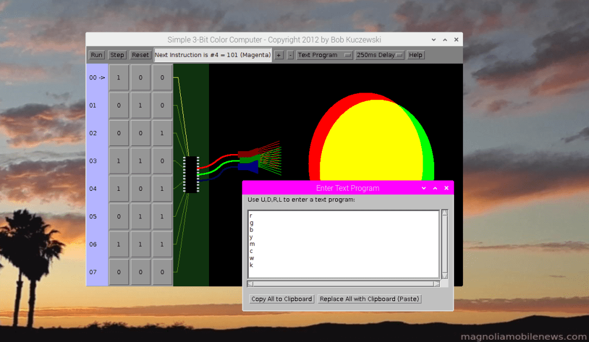Viewport: 589px width, 342px height.
Task: Open the Text Program dropdown
Action: coord(325,55)
